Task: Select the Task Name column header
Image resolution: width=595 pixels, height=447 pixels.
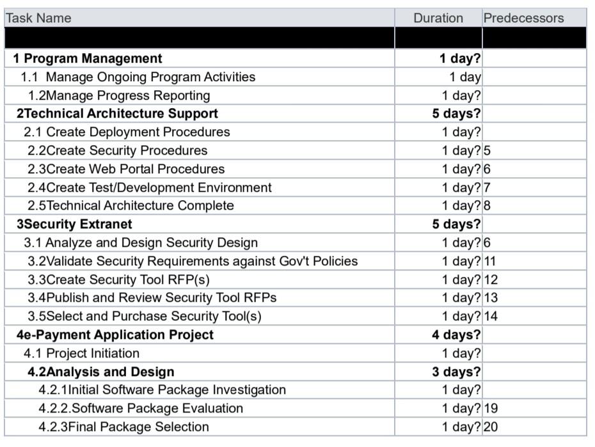Action: pyautogui.click(x=38, y=18)
